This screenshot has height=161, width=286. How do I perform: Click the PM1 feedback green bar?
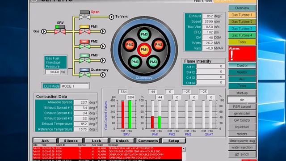[x=160, y=122]
